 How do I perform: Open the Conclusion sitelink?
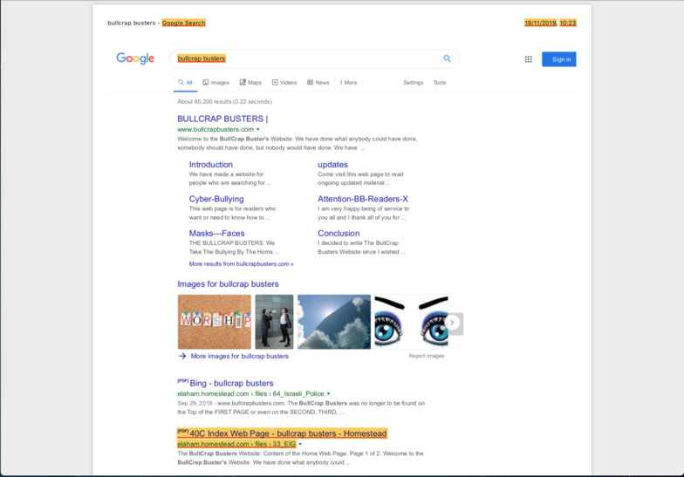339,234
